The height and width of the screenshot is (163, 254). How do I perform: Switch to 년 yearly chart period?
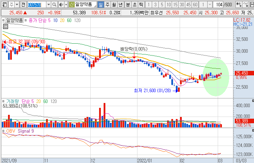pos(120,5)
